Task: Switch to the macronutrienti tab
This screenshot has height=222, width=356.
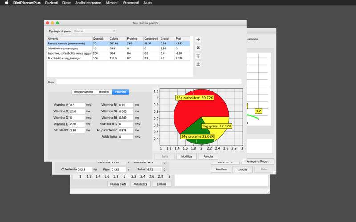Action: pos(84,92)
